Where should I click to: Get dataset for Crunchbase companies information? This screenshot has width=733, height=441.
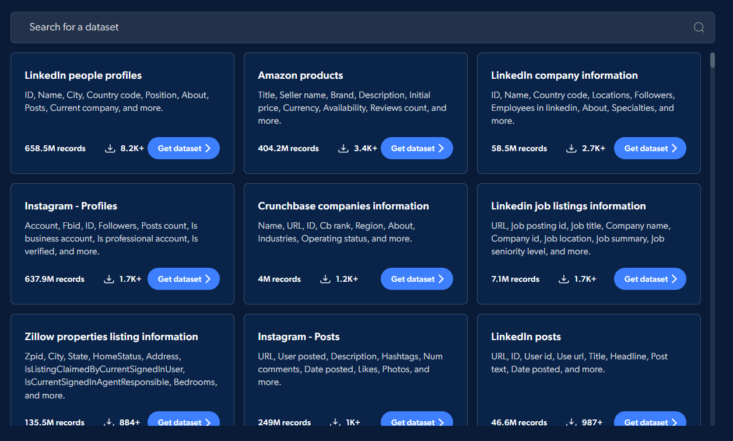click(x=416, y=279)
